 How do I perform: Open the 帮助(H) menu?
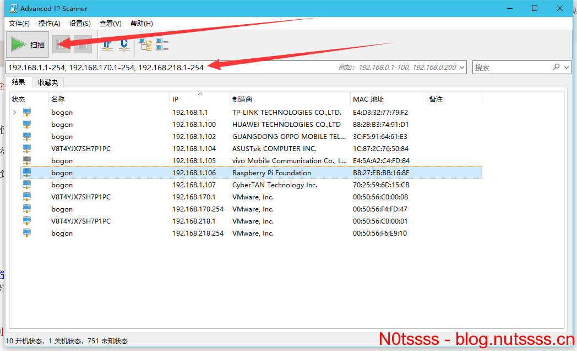pos(141,24)
